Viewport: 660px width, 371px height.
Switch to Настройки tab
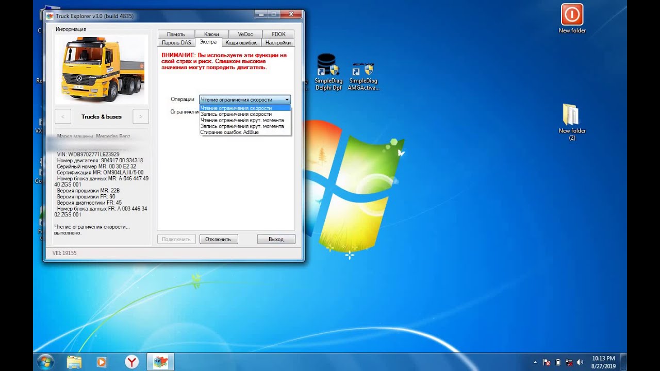click(278, 43)
